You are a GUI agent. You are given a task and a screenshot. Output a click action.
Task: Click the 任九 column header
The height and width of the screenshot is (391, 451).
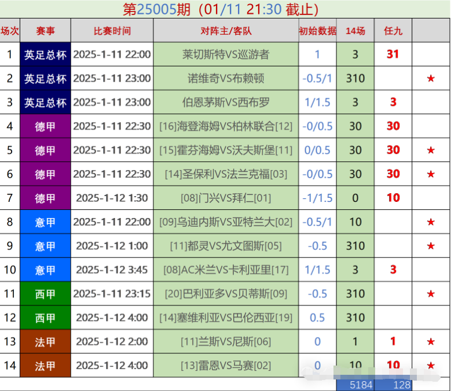[393, 31]
